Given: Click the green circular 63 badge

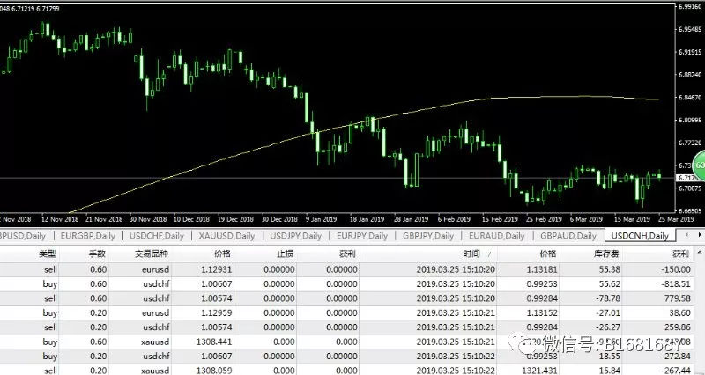Looking at the screenshot, I should tap(697, 165).
